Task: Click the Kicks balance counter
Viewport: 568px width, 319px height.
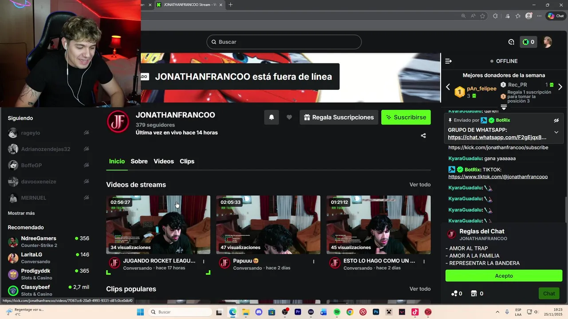Action: [528, 42]
